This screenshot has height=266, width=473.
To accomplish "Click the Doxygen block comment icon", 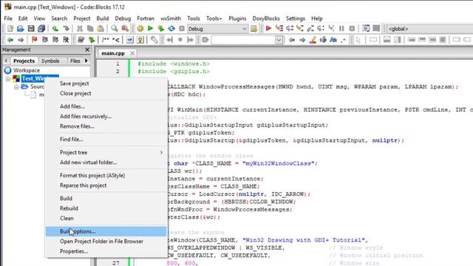I will (x=105, y=40).
